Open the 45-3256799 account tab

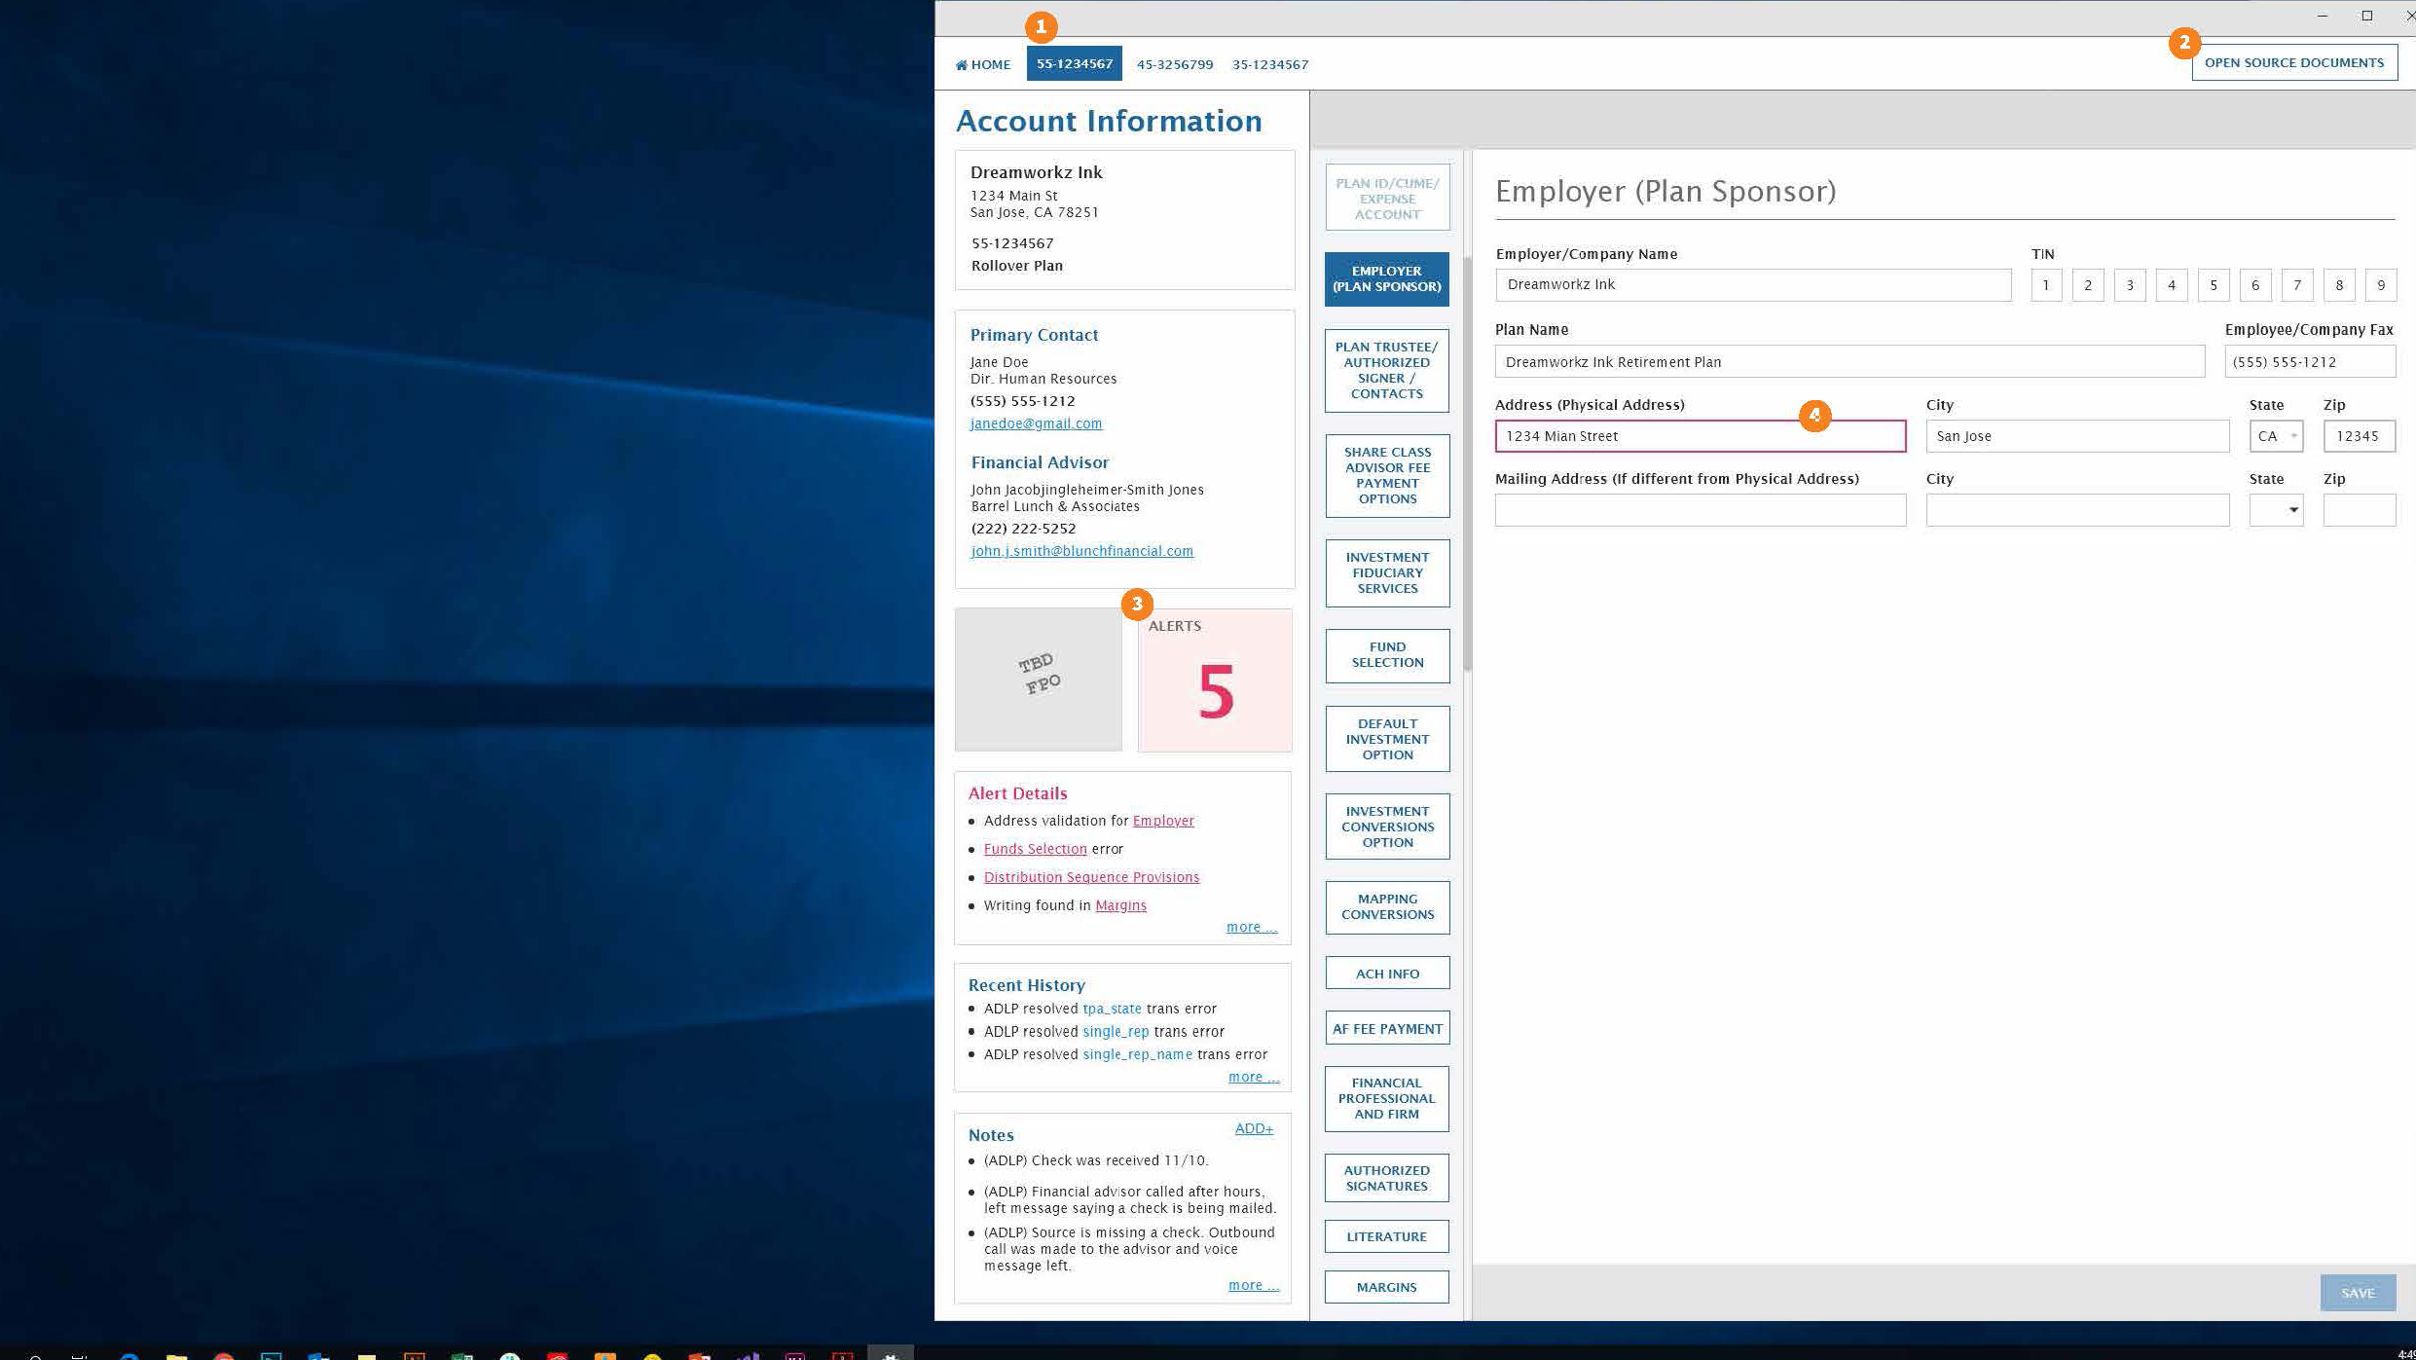pyautogui.click(x=1175, y=64)
